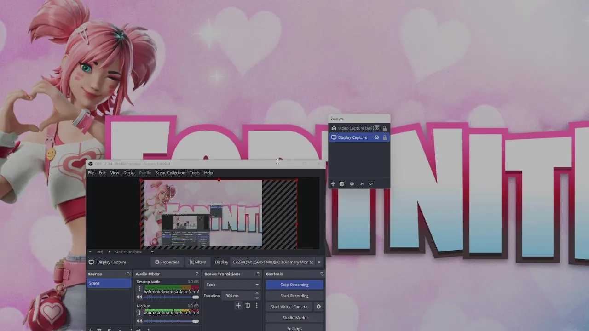Remove selected source with trash icon
589x331 pixels.
[x=341, y=184]
